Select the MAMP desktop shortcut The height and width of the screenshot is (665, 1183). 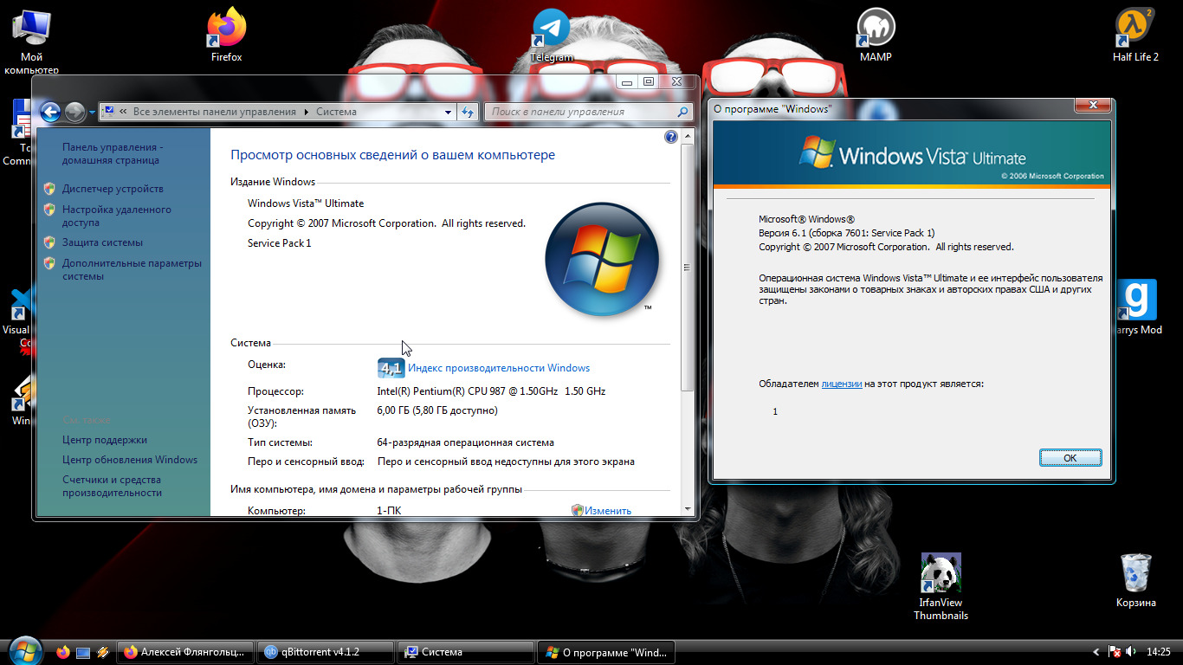pyautogui.click(x=876, y=35)
